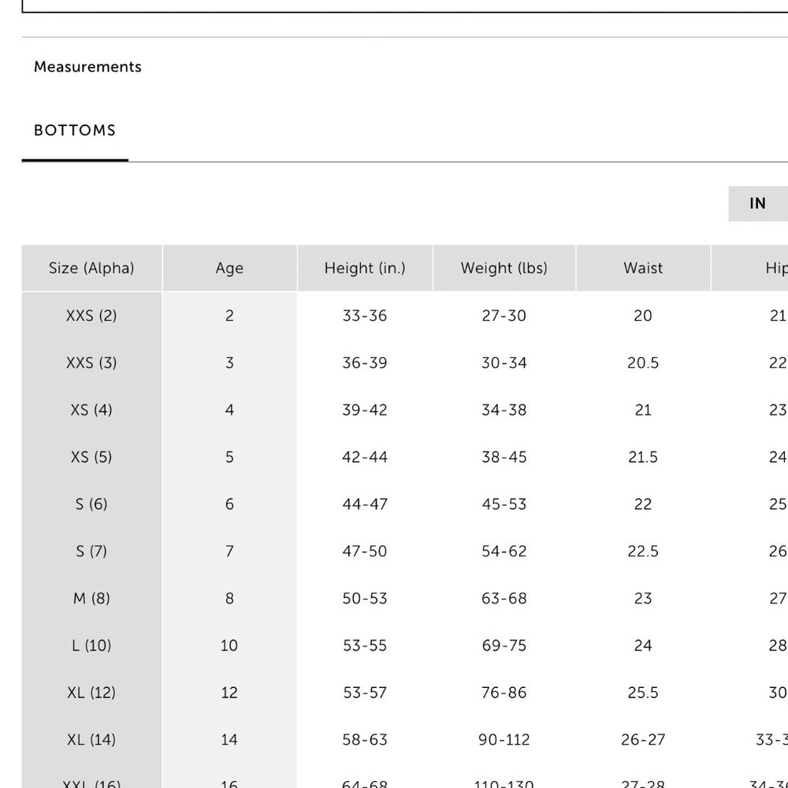This screenshot has width=788, height=788.
Task: Select the XS (5) size cell
Action: pyautogui.click(x=92, y=457)
